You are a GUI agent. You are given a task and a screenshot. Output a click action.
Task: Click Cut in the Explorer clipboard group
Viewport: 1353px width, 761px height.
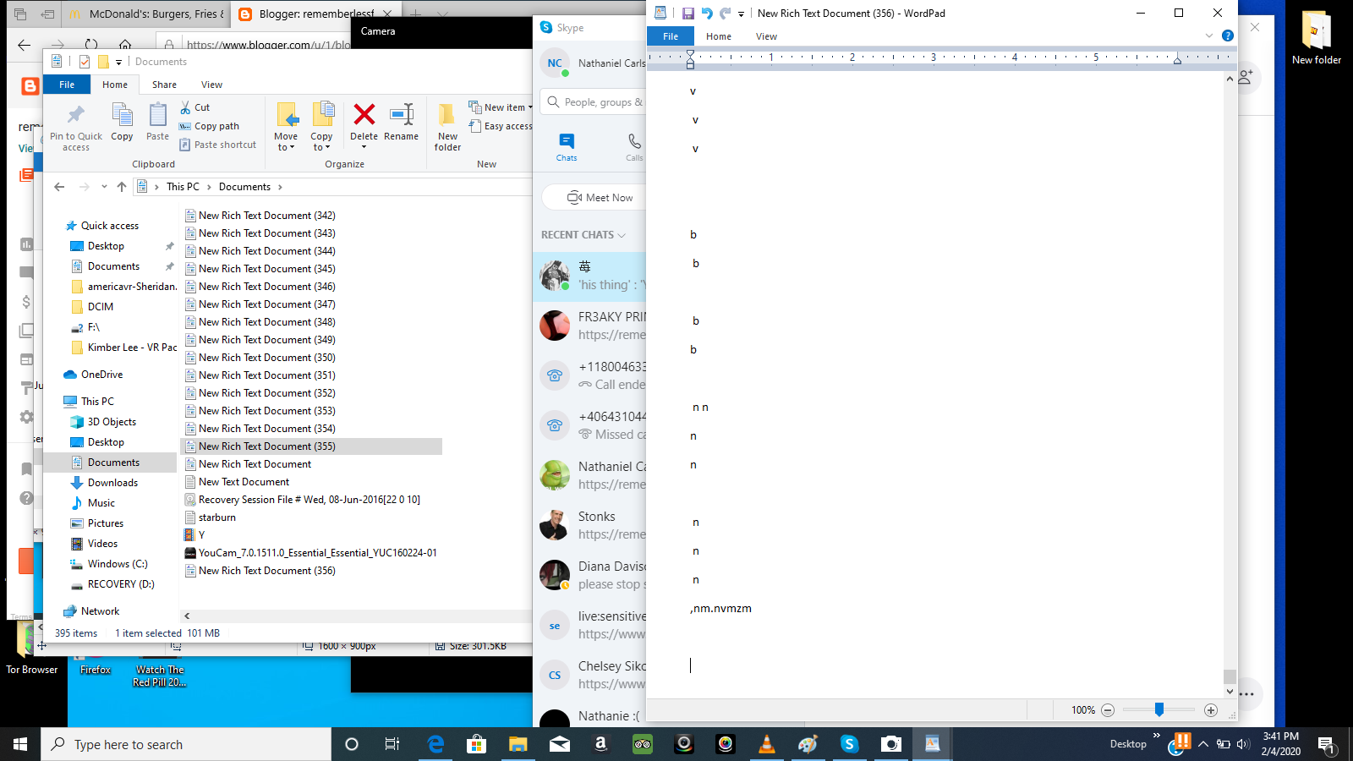click(x=194, y=107)
